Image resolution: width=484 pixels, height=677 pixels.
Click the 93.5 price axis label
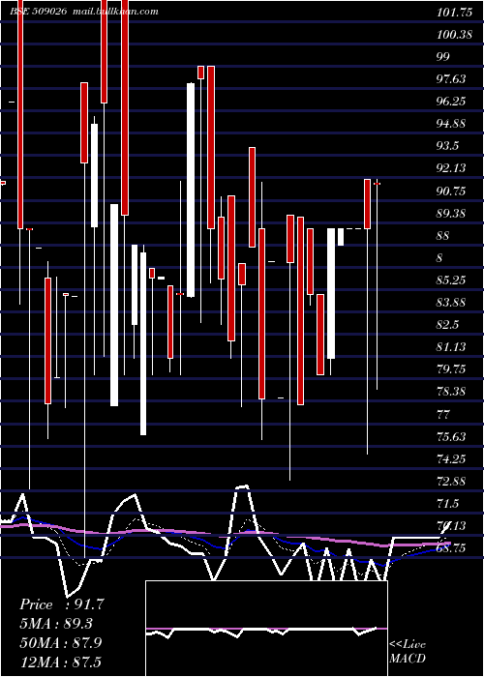click(x=447, y=146)
